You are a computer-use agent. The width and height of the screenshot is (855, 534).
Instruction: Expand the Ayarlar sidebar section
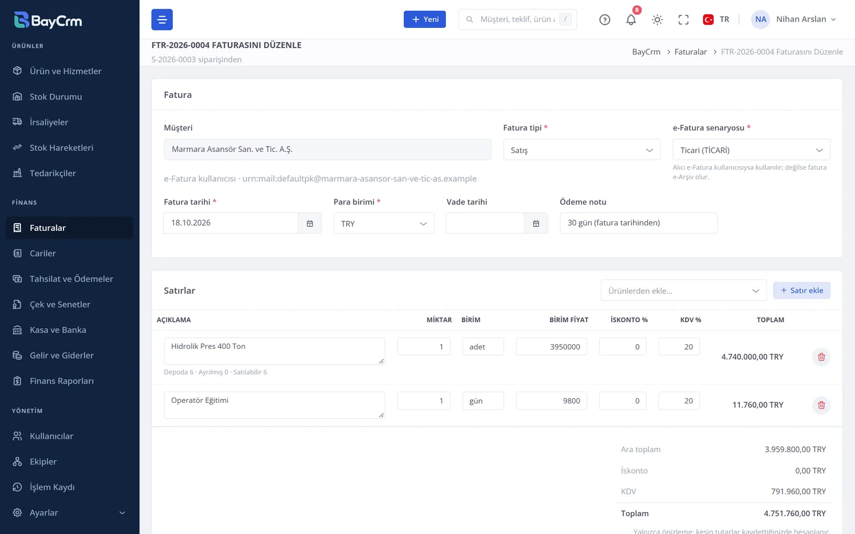click(x=69, y=513)
